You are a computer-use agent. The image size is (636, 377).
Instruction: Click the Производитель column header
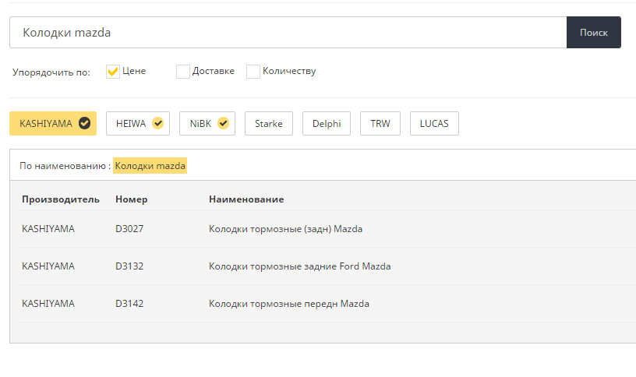[61, 199]
